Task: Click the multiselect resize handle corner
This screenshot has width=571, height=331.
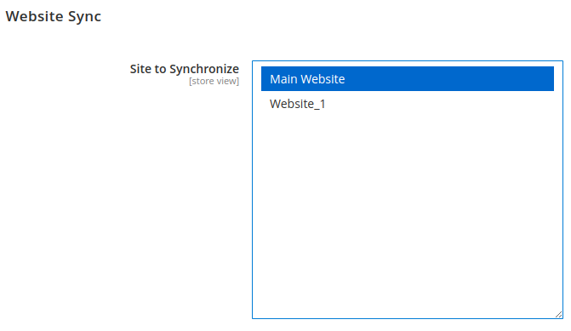Action: [x=558, y=314]
